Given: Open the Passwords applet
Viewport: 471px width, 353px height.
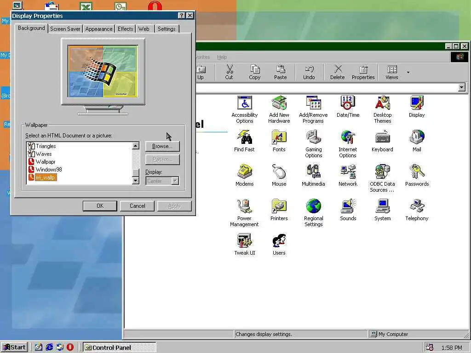Looking at the screenshot, I should [417, 176].
